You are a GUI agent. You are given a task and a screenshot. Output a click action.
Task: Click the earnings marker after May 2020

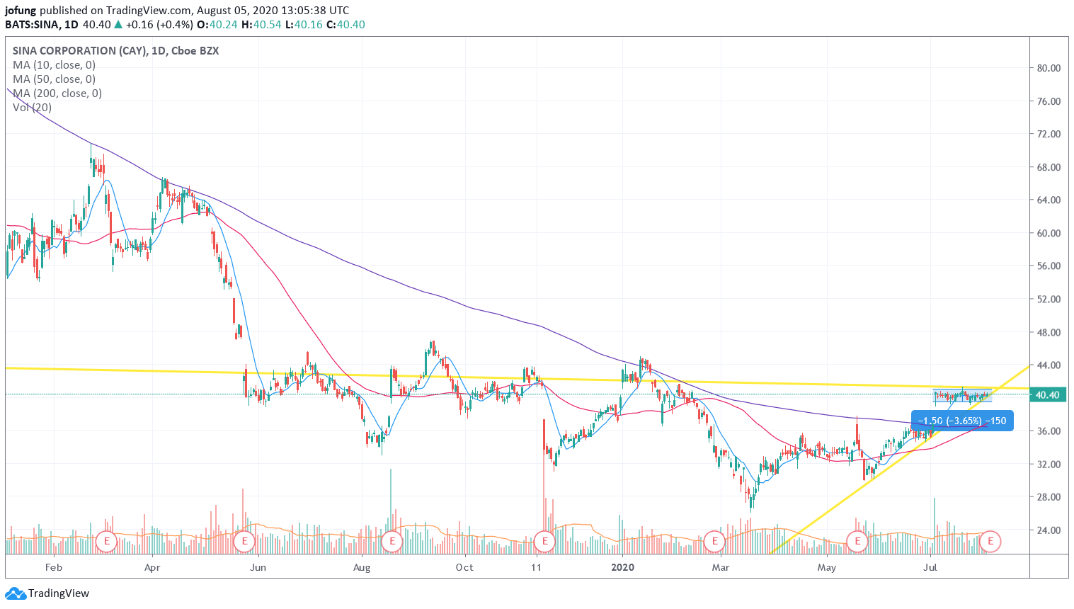(857, 542)
